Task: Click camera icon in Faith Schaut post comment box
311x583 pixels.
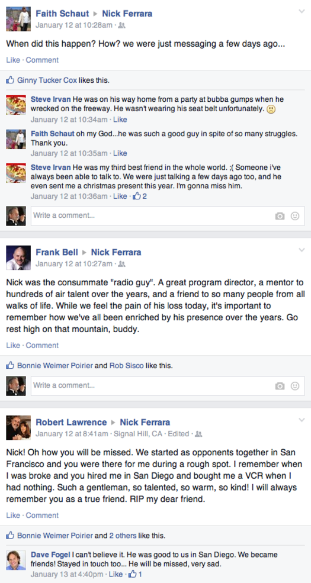Action: click(x=280, y=216)
